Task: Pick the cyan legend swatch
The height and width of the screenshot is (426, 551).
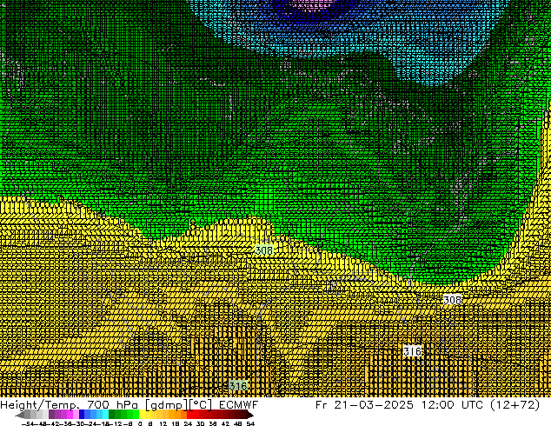Action: (105, 415)
